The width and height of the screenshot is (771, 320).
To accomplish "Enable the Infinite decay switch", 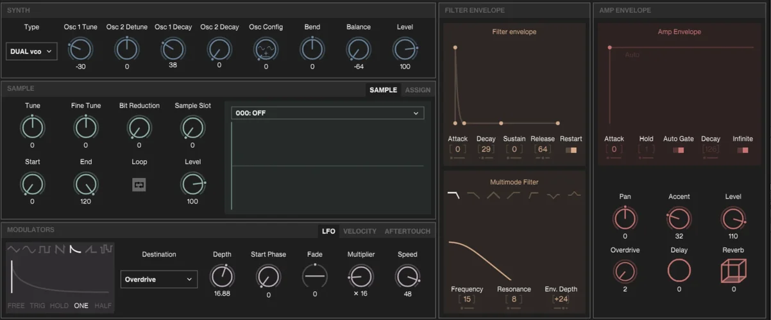I will click(743, 150).
